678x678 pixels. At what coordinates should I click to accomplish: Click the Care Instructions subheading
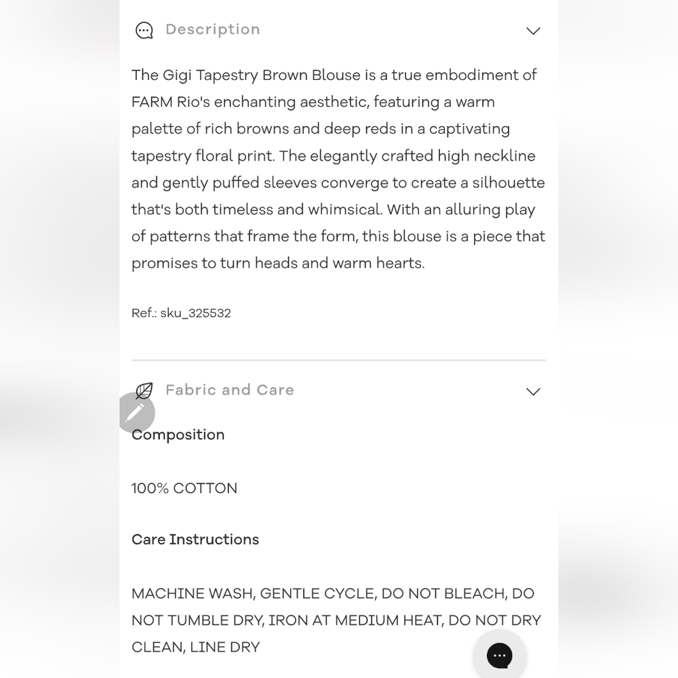[x=195, y=540]
